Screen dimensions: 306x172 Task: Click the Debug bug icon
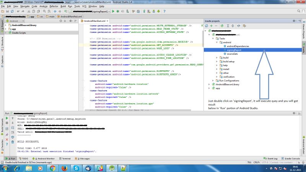118,11
